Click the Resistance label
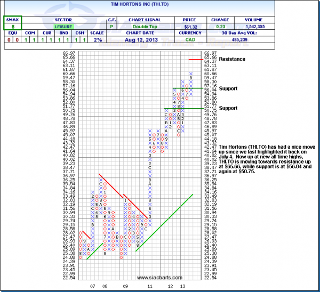Screen dimensions: 320x292 [x=231, y=59]
